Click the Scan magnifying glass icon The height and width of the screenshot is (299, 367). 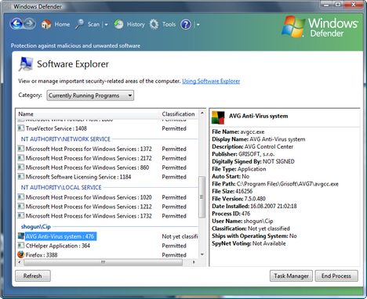(x=79, y=24)
